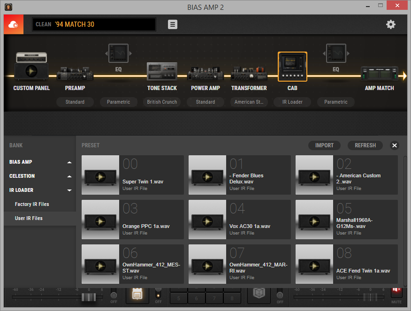Image resolution: width=411 pixels, height=311 pixels.
Task: Show previous EQ type for first EQ
Action: 107,53
